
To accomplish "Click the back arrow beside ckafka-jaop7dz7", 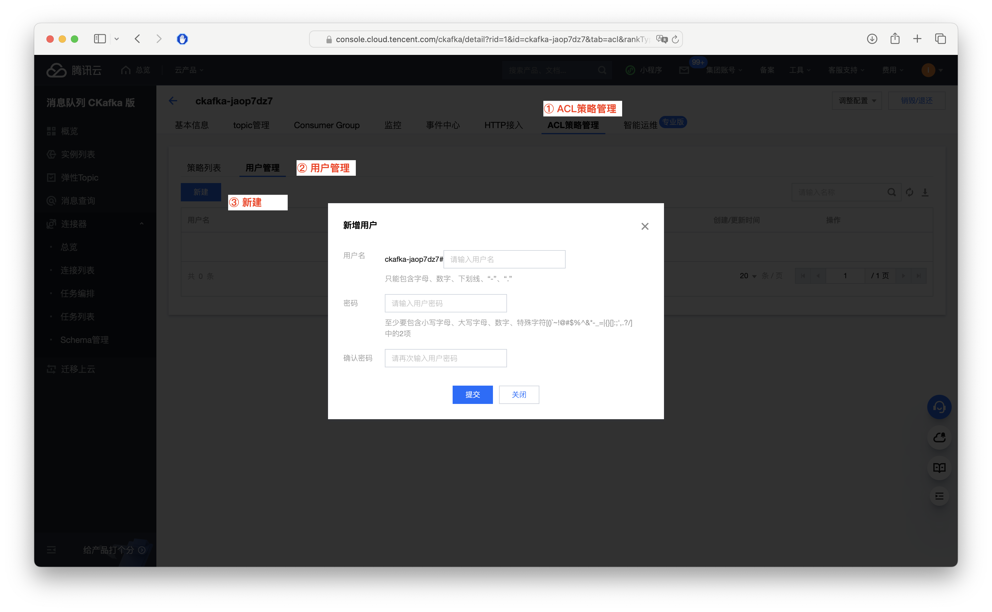I will (x=173, y=101).
